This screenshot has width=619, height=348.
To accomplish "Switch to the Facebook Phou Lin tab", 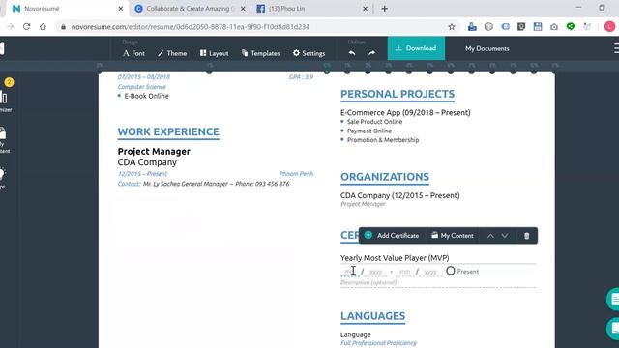I will click(311, 9).
